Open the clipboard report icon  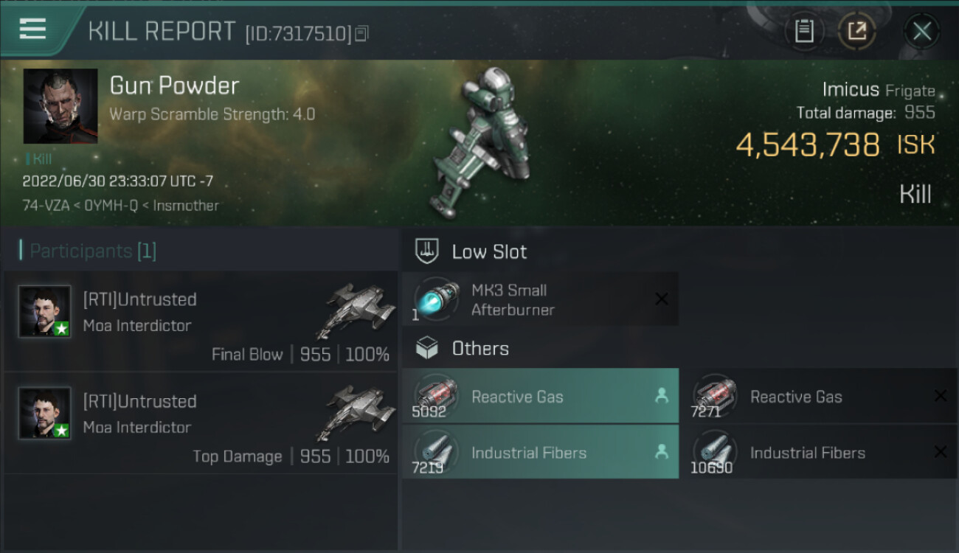click(x=804, y=31)
